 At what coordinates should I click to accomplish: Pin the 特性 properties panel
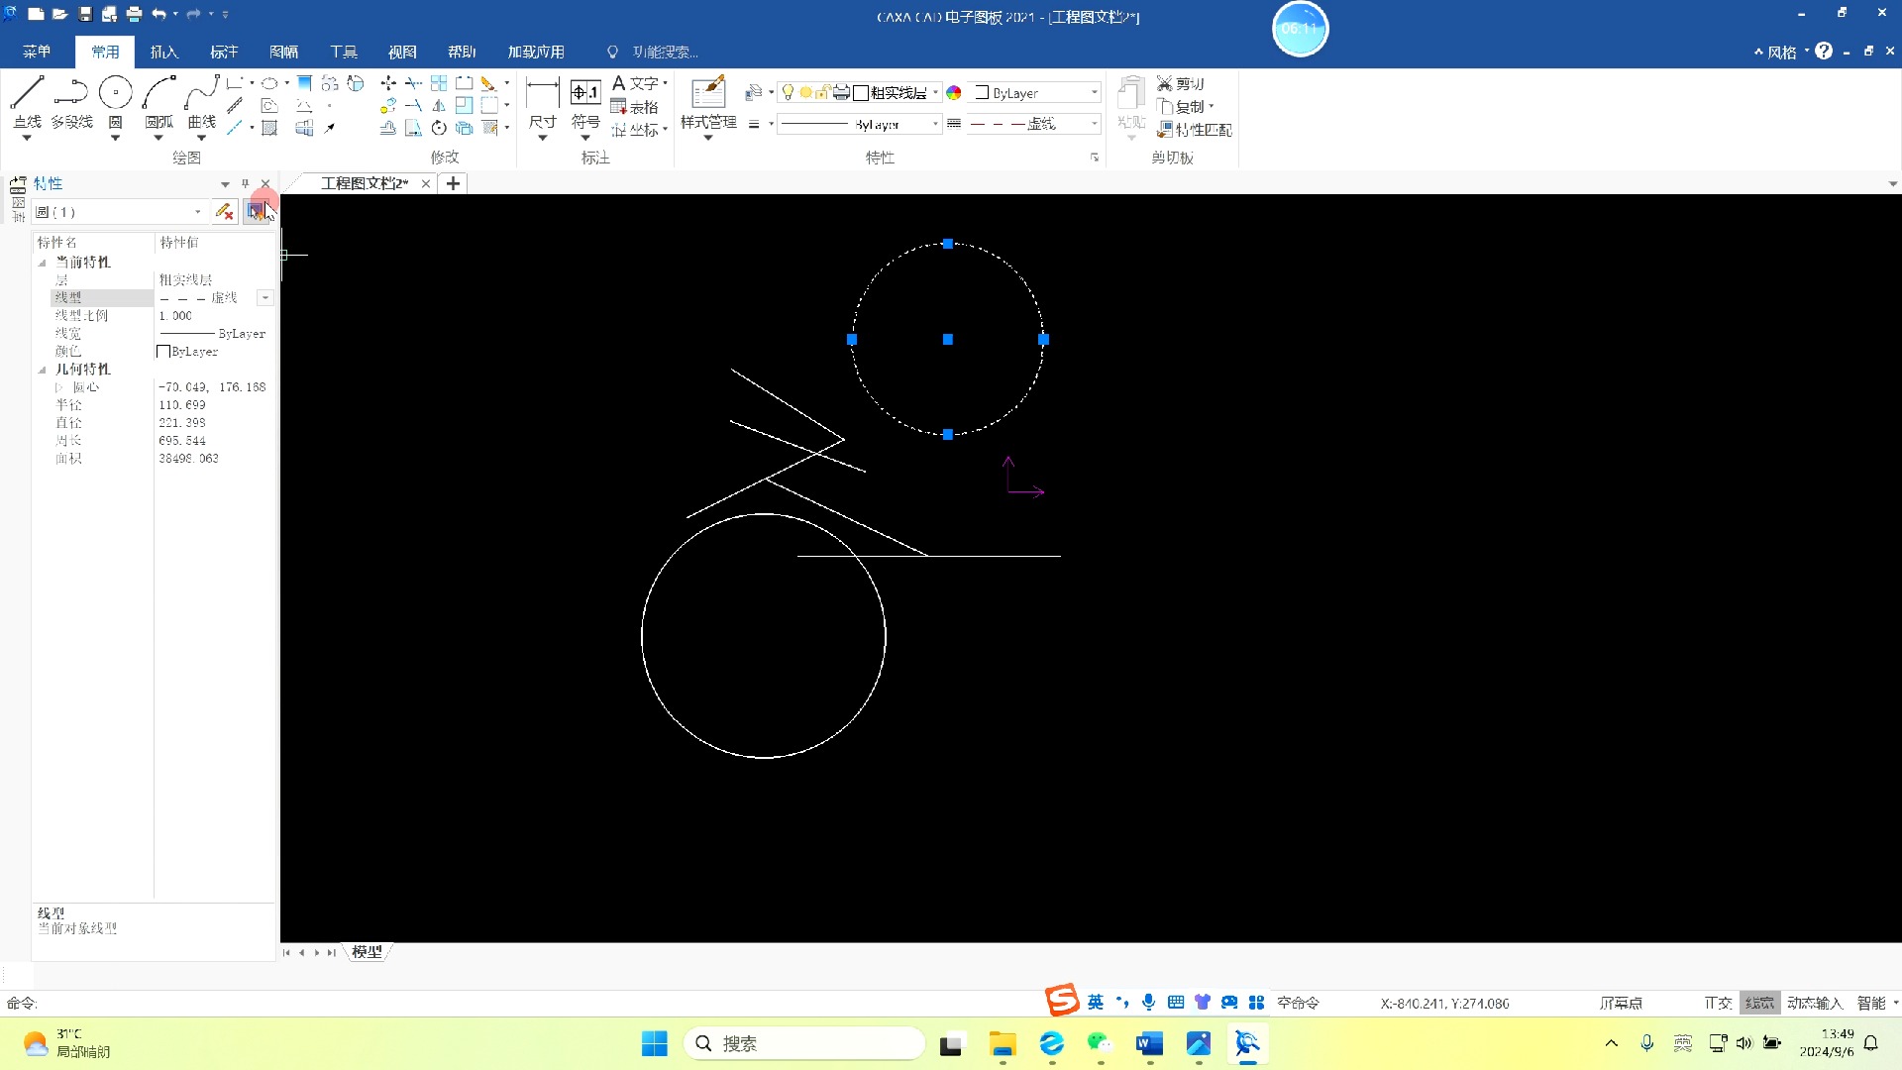[x=245, y=183]
